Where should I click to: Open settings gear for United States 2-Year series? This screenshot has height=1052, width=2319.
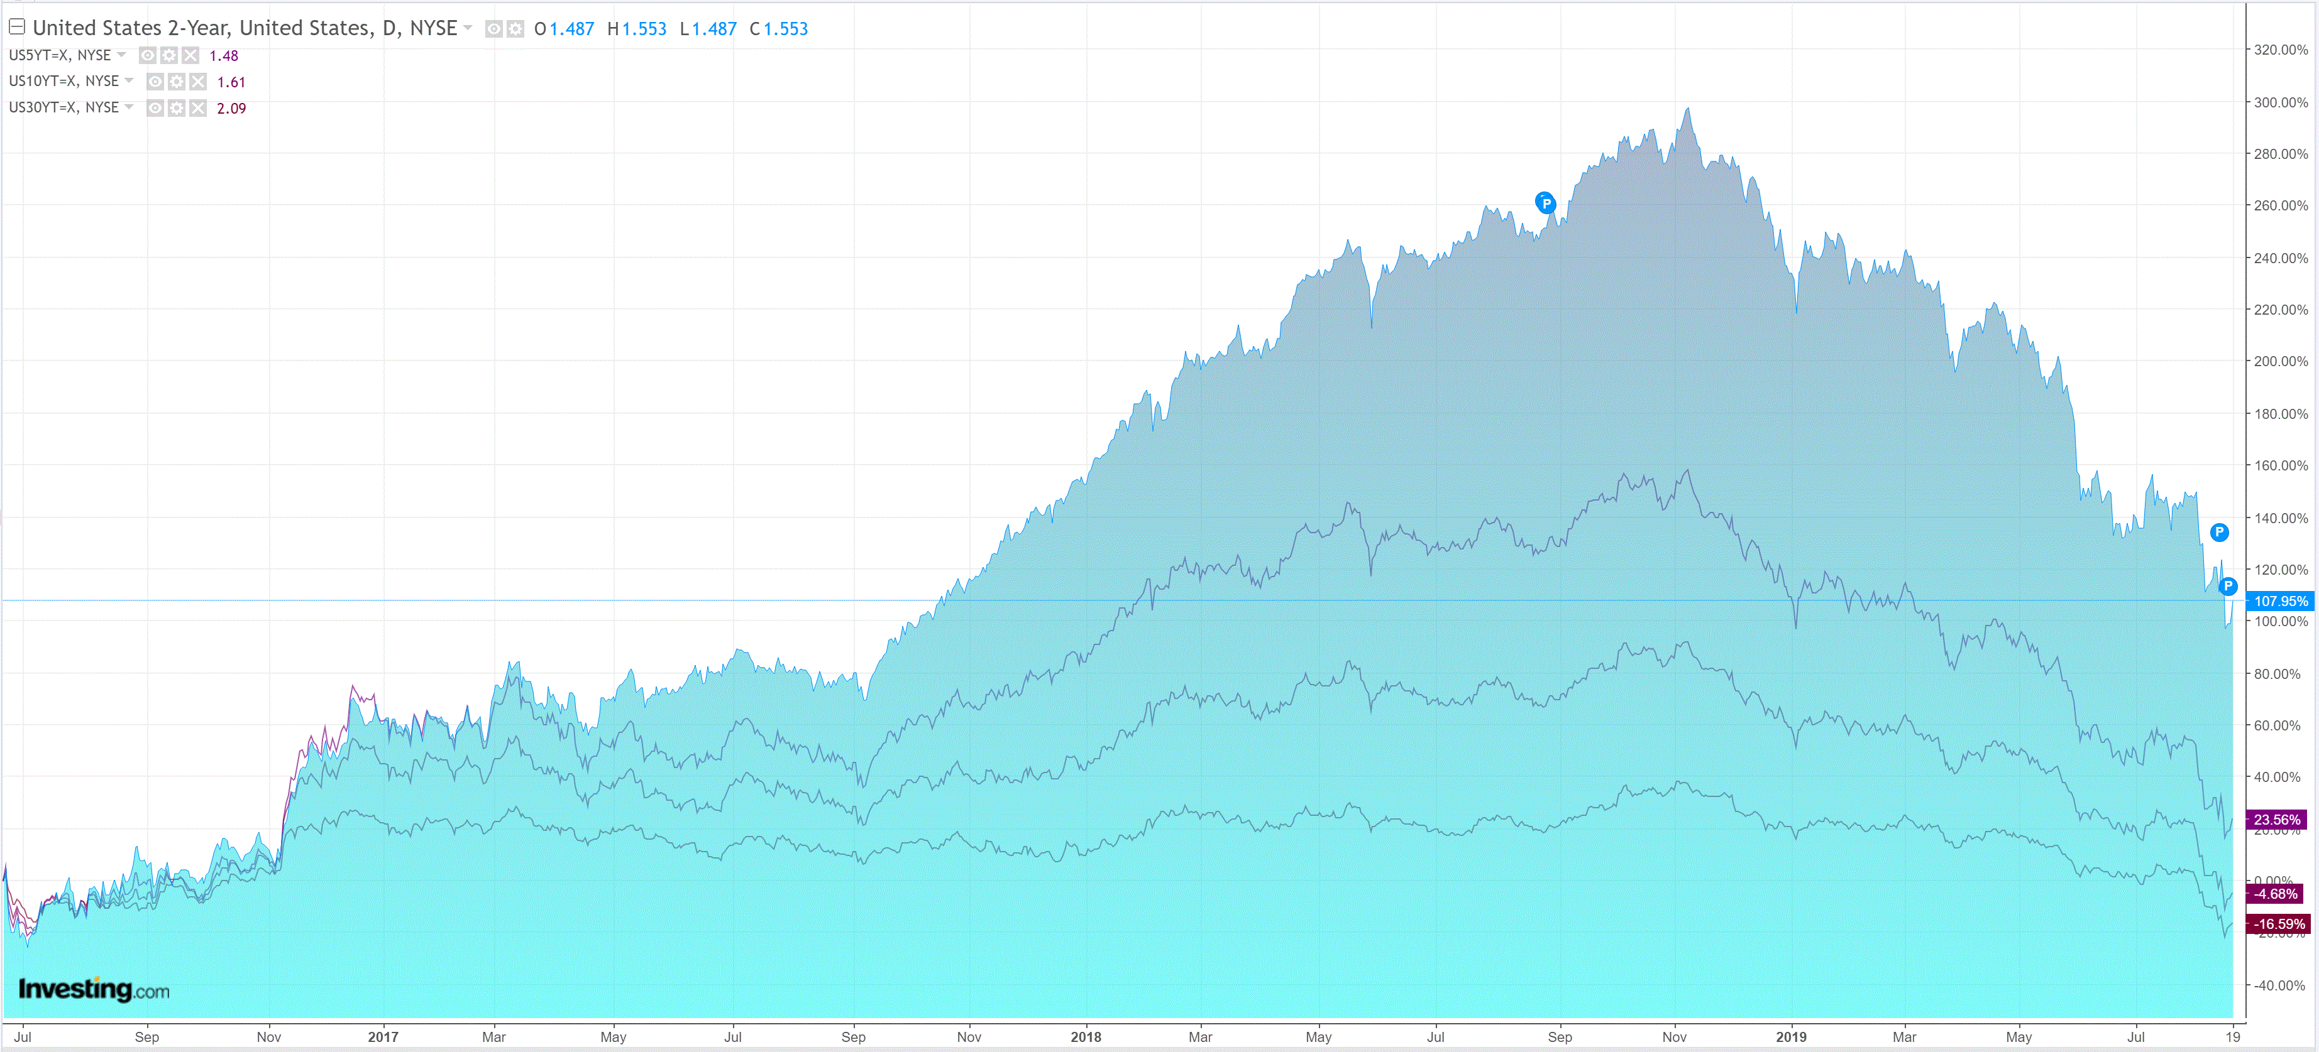515,29
